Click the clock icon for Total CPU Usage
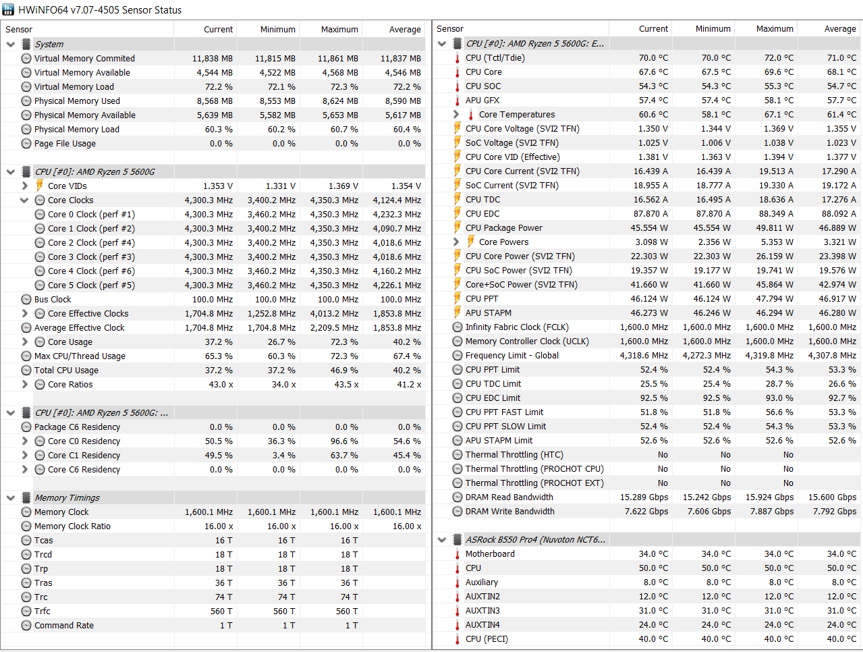 point(26,370)
